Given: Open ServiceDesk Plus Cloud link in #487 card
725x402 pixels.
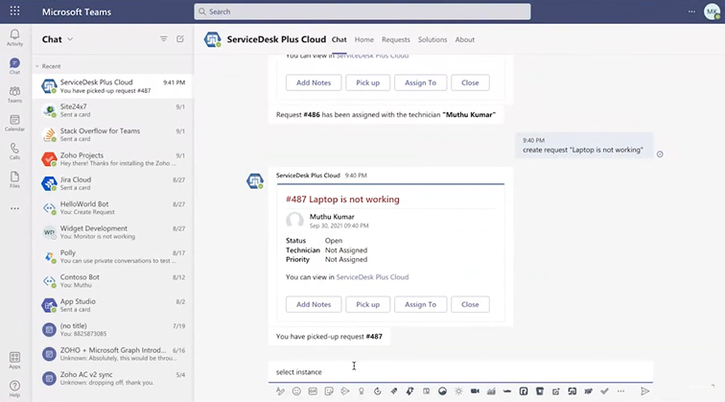Looking at the screenshot, I should 372,277.
